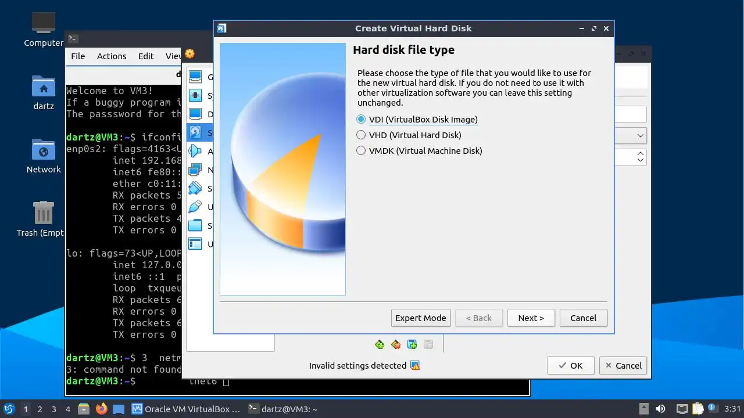The image size is (744, 418).
Task: Pick the VMDK (Virtual Machine Disk) option
Action: coord(419,151)
